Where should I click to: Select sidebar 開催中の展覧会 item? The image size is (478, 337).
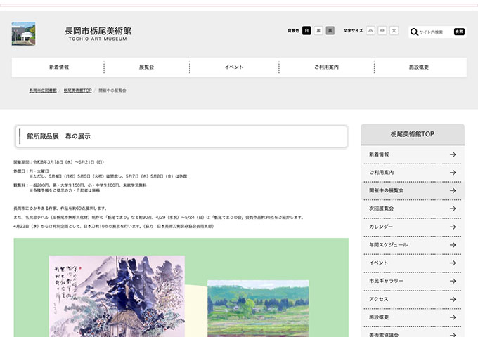(413, 190)
